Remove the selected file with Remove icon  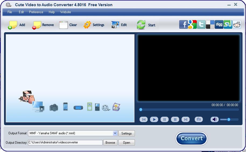tap(37, 25)
